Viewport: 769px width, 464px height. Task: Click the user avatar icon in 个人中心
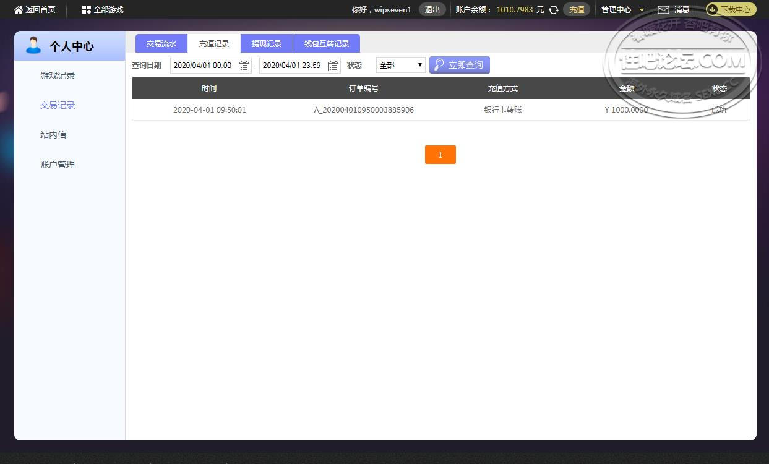33,45
